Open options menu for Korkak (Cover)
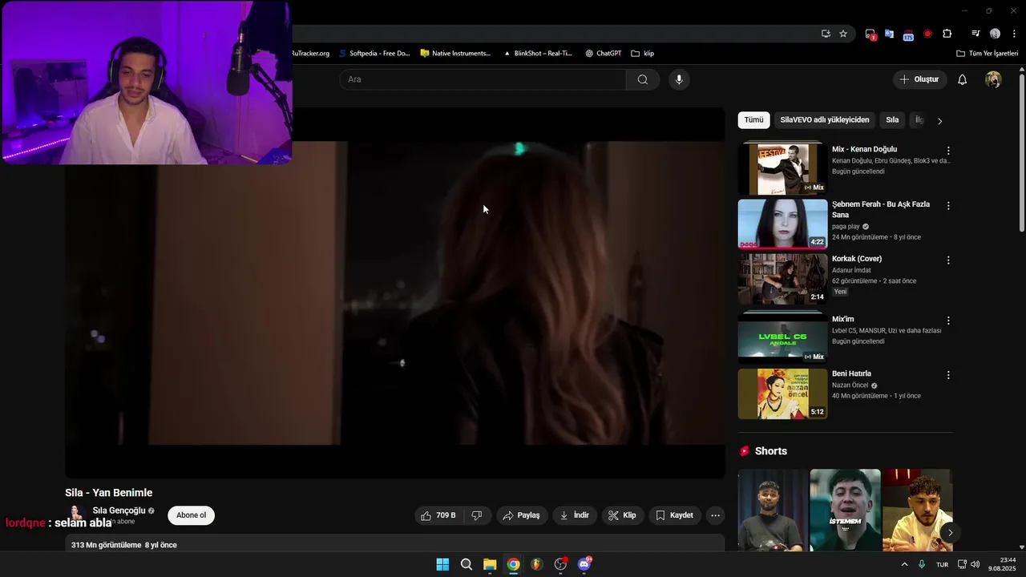The width and height of the screenshot is (1026, 577). [x=948, y=260]
